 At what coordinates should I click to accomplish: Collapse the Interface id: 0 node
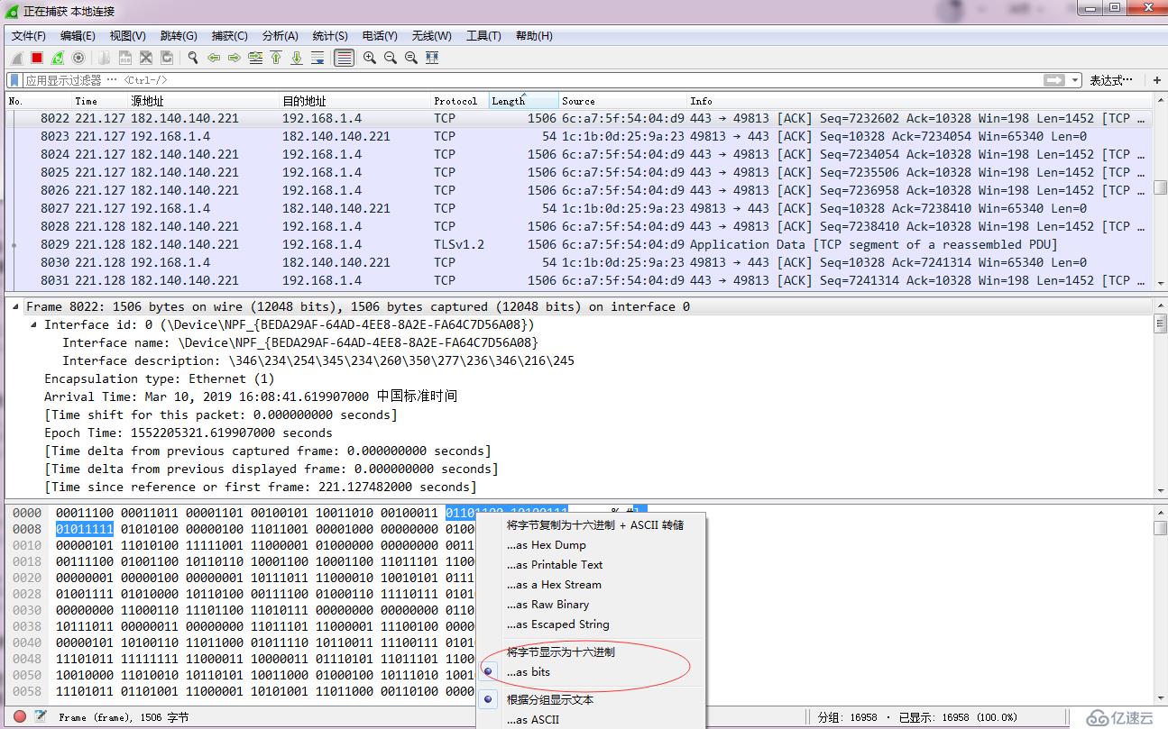(33, 325)
